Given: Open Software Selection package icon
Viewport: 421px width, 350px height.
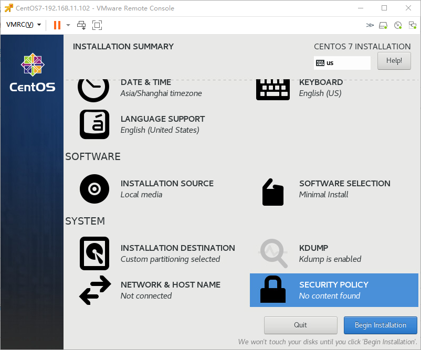Looking at the screenshot, I should tap(273, 192).
